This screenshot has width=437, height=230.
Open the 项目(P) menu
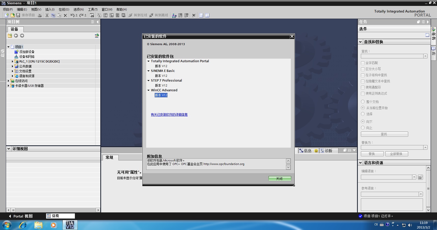(x=8, y=9)
